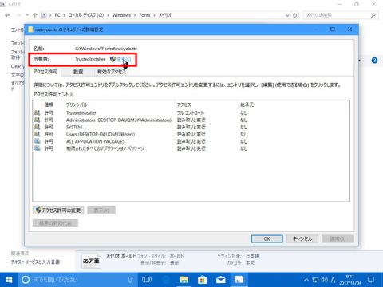Click the 継承元 column header
The image size is (383, 287).
(x=247, y=104)
